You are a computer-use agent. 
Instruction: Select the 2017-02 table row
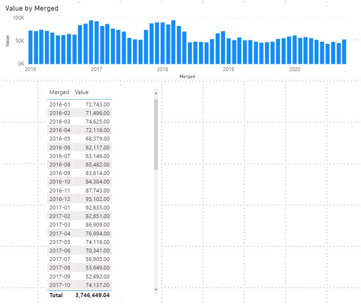tap(79, 216)
